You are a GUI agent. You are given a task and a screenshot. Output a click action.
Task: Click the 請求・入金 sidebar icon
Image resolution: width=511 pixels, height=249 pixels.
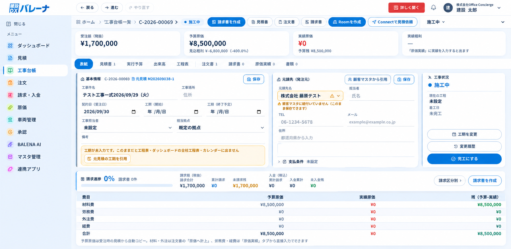[10, 95]
